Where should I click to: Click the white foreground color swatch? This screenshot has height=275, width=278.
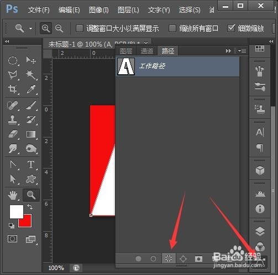tap(16, 211)
